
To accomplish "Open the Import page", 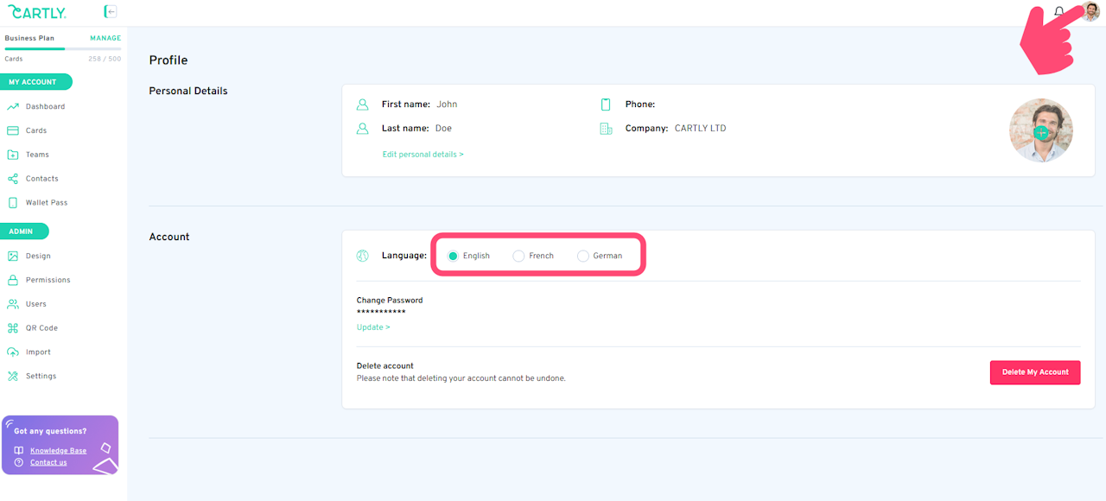I will [38, 352].
